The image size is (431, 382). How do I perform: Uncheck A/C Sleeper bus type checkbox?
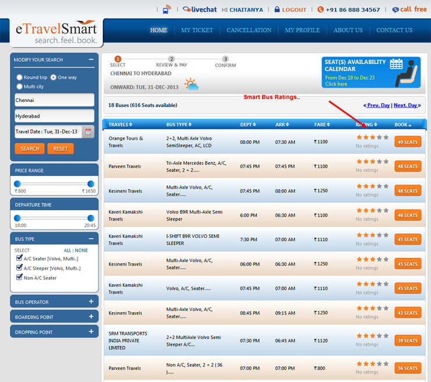(x=20, y=268)
